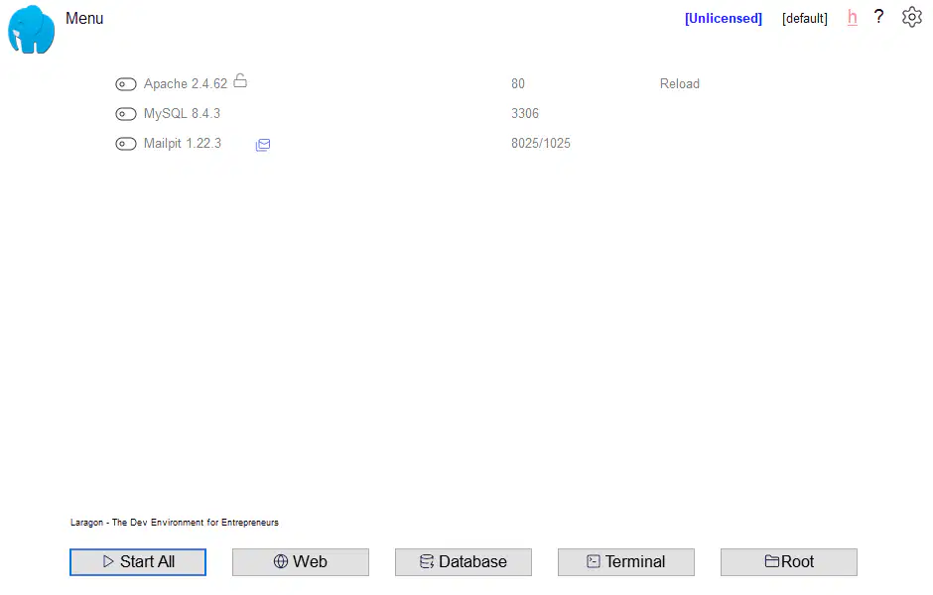The image size is (933, 595).
Task: Open the [default] profile selector
Action: pyautogui.click(x=805, y=19)
